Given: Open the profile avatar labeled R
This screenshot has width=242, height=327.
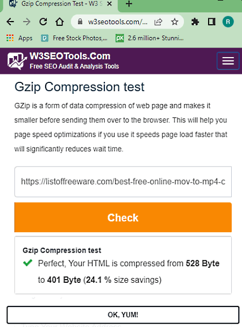Looking at the screenshot, I should [x=228, y=22].
